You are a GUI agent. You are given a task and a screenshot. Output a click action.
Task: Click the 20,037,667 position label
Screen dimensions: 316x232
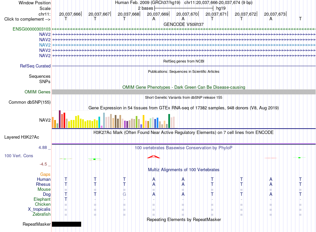point(99,14)
